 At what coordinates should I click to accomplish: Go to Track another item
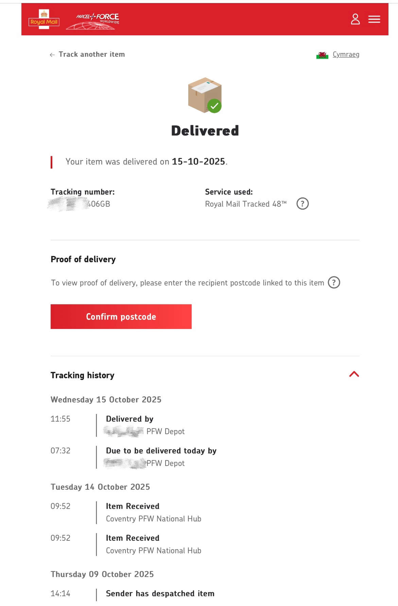[91, 54]
